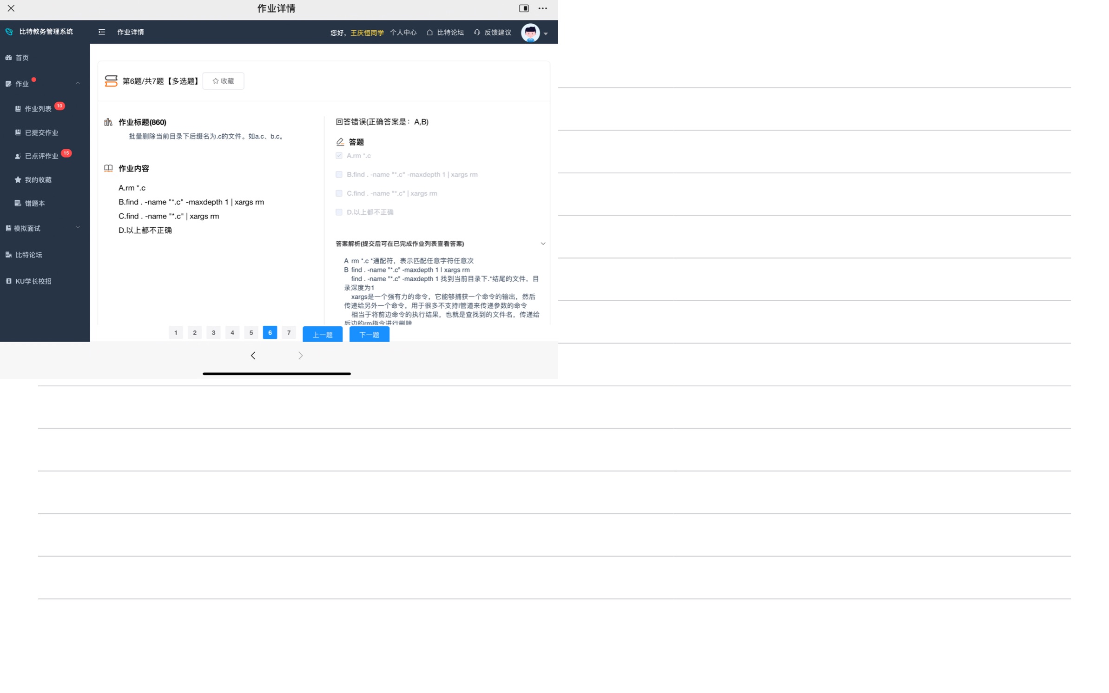This screenshot has width=1109, height=693.
Task: Check option B find -maxdepth 1 checkbox
Action: click(339, 175)
